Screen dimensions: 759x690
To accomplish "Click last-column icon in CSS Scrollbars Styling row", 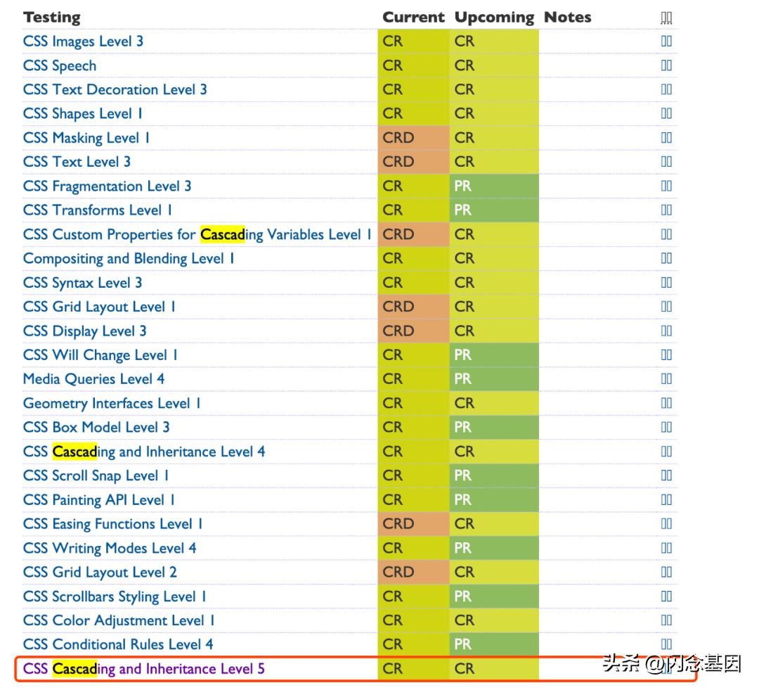I will pos(666,596).
